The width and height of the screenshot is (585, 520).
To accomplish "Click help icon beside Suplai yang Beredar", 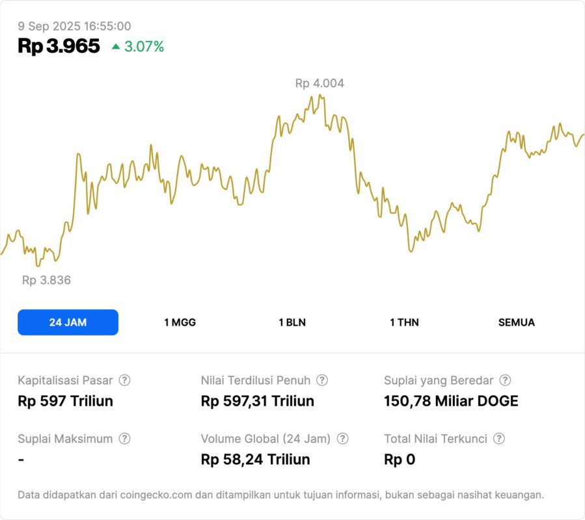I will point(505,380).
